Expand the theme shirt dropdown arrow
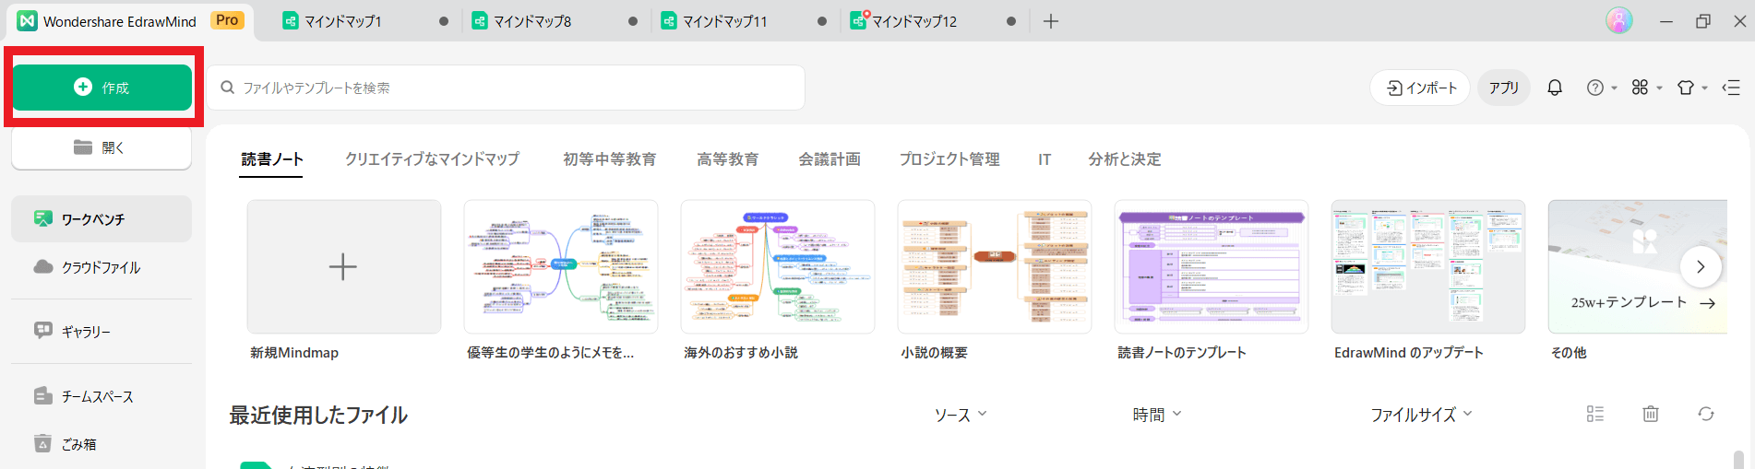Screen dimensions: 1755x469 (x=1704, y=88)
